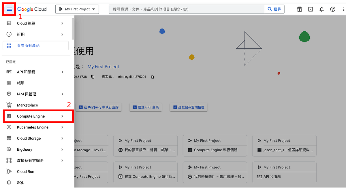Open the navigation hamburger menu

(9, 9)
